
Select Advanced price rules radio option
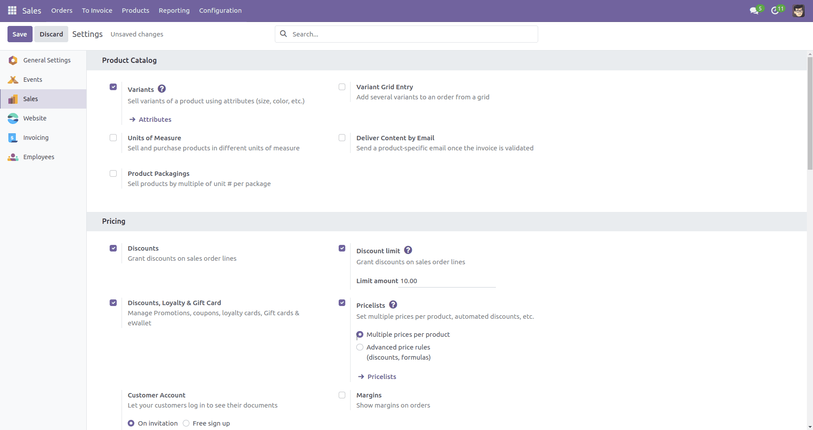click(x=360, y=347)
